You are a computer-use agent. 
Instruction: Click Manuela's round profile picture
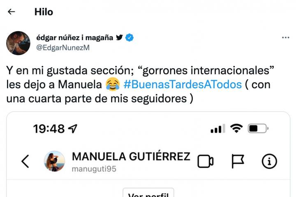click(x=55, y=161)
